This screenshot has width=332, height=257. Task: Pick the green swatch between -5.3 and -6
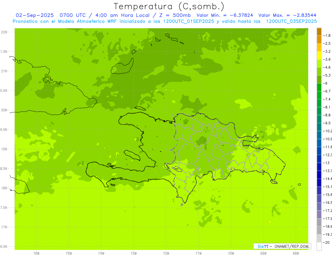(319, 79)
